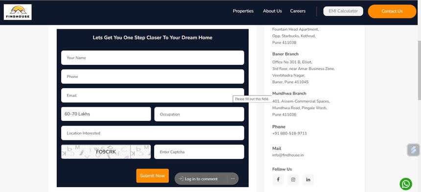This screenshot has height=192, width=421.
Task: Focus the Enter Captcha field
Action: tap(199, 152)
